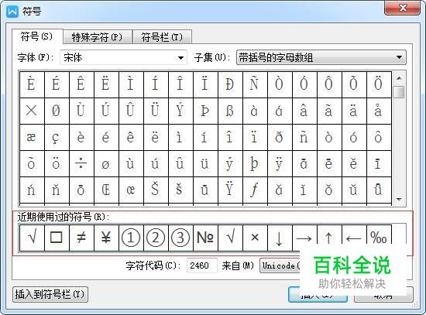Image resolution: width=426 pixels, height=315 pixels.
Task: Select the É uppercase E-acute symbol
Action: click(x=57, y=84)
